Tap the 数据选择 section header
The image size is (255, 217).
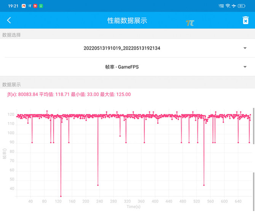[11, 35]
